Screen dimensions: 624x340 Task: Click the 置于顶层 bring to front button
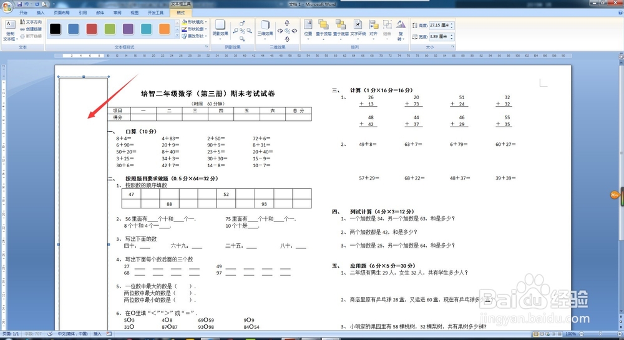point(323,30)
